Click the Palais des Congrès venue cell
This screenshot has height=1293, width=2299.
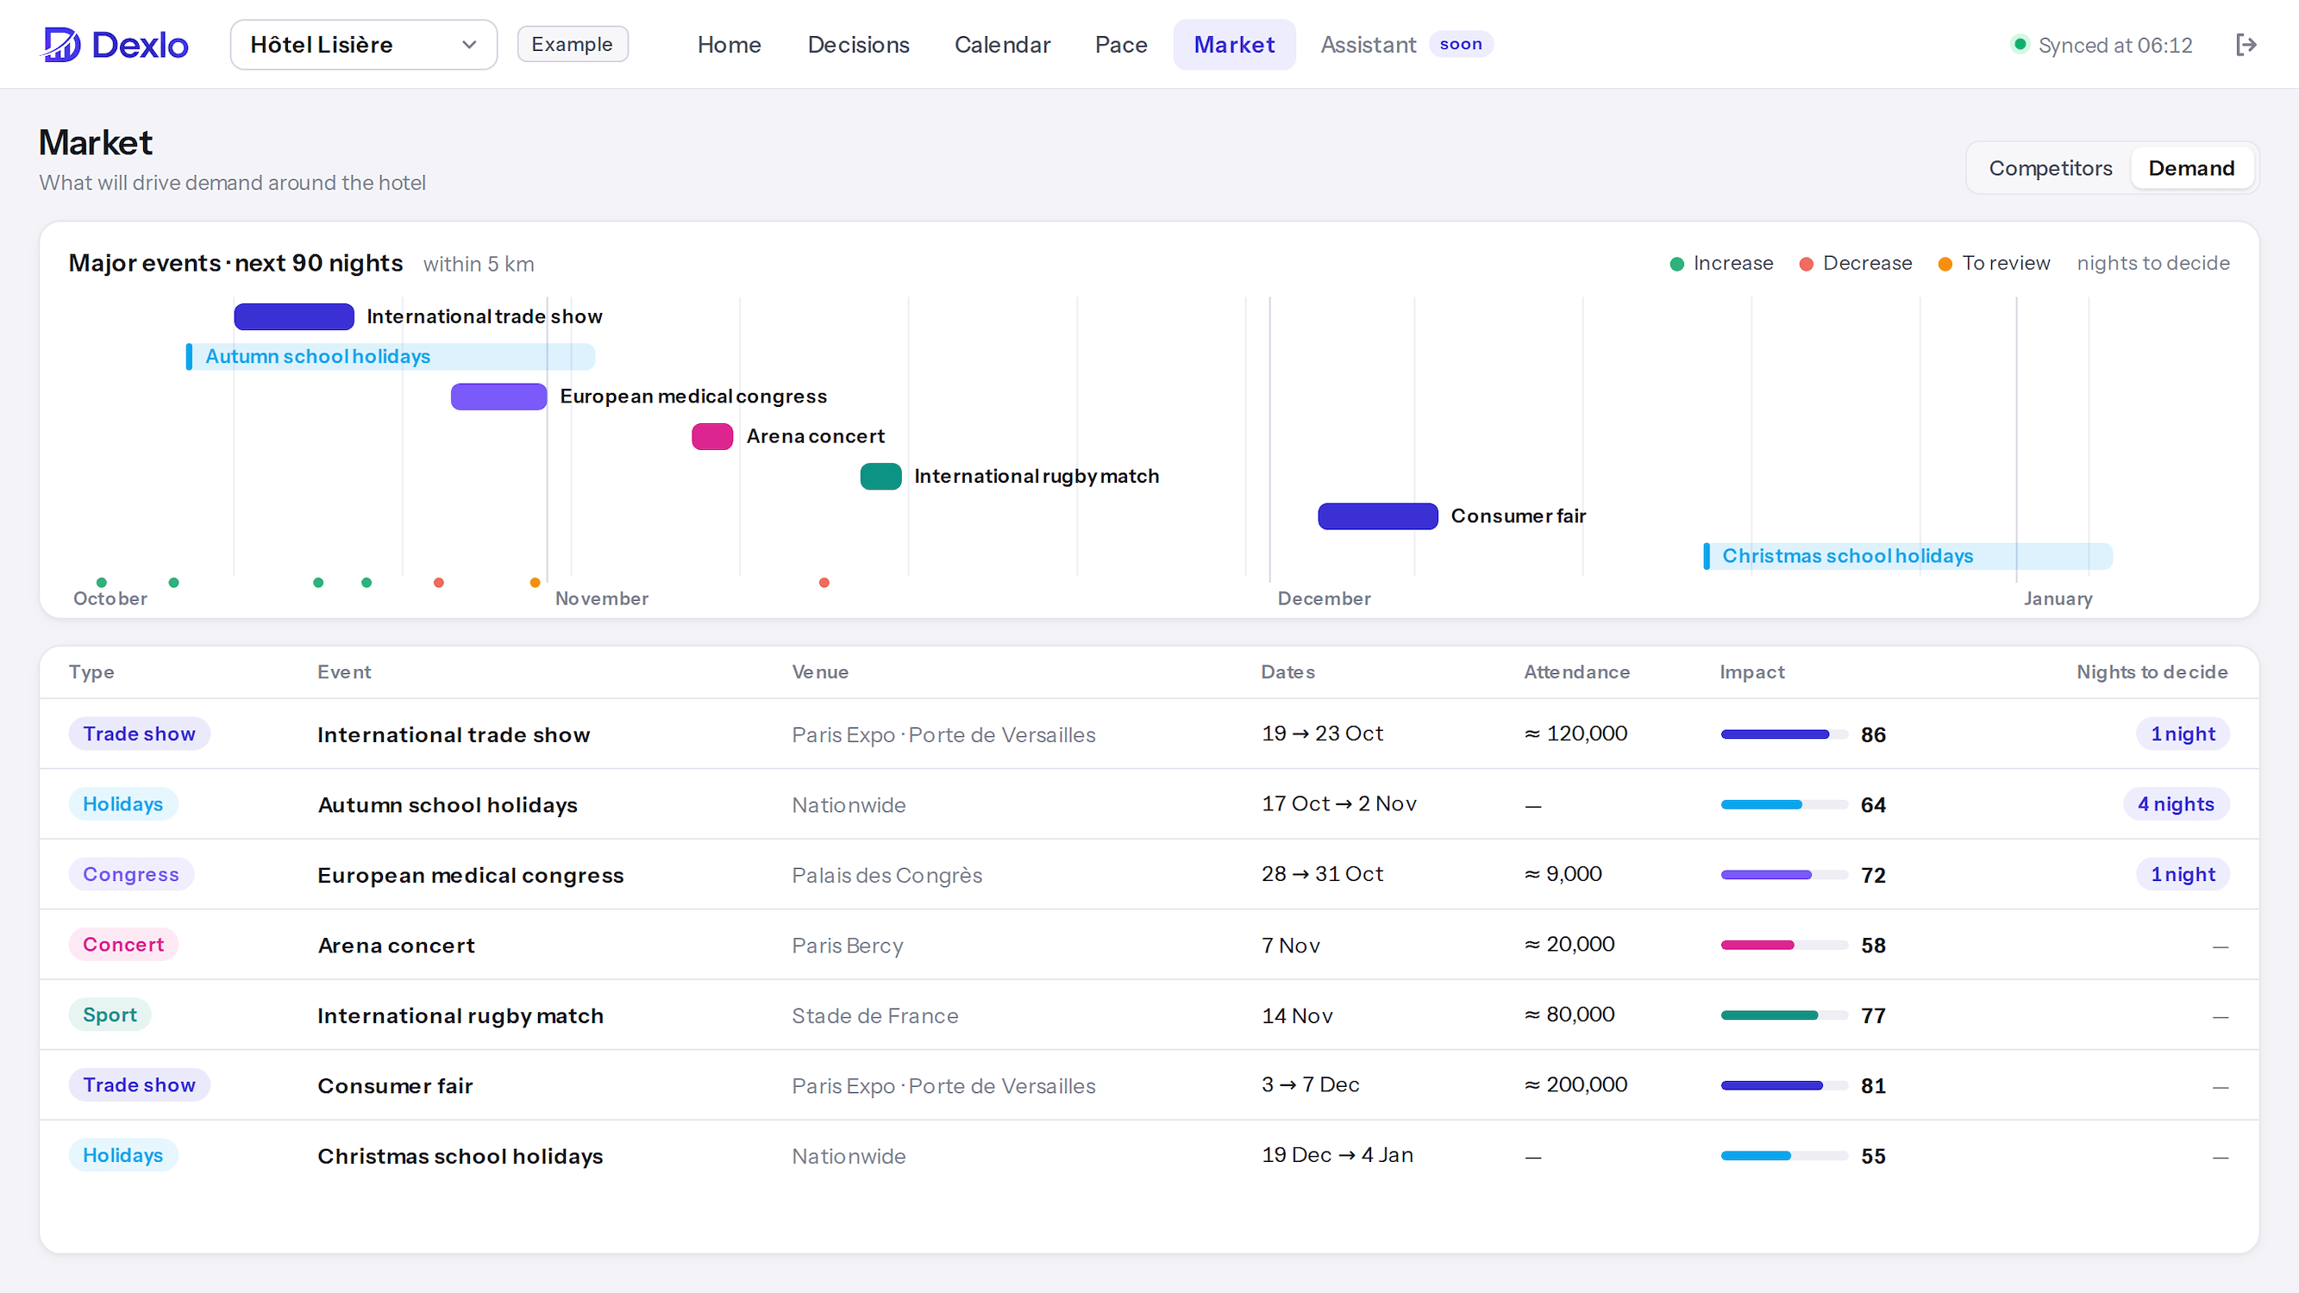(x=886, y=876)
